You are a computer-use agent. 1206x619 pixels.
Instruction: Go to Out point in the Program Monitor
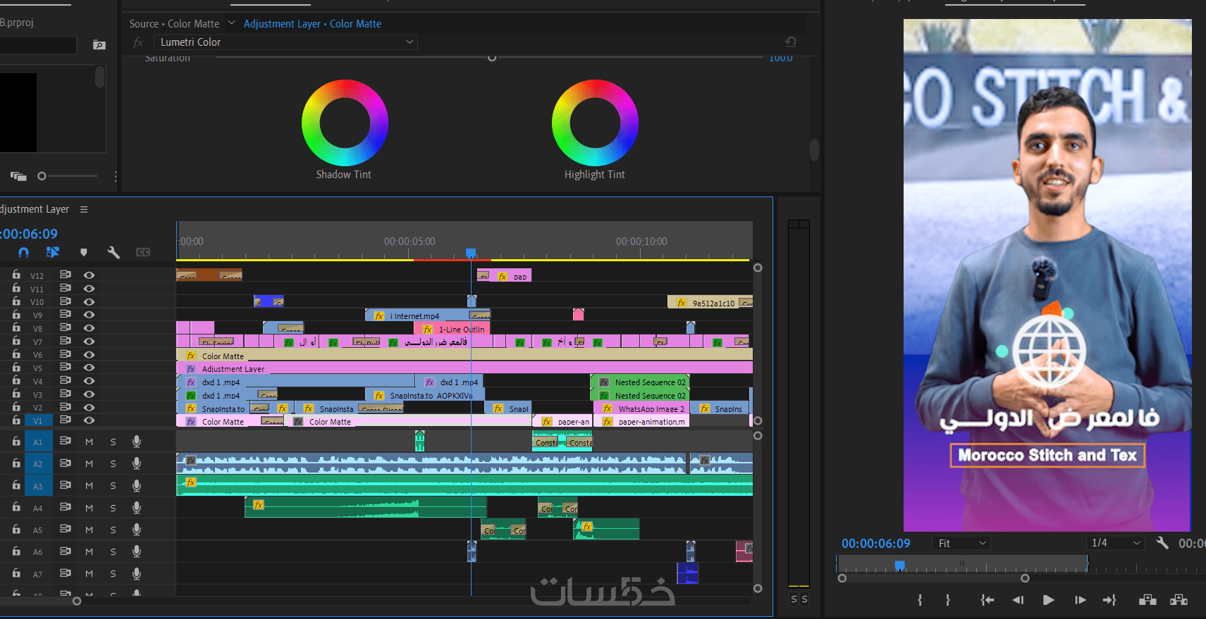point(1110,600)
